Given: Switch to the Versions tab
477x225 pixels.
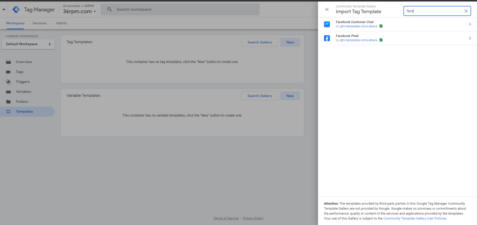Looking at the screenshot, I should (x=40, y=23).
